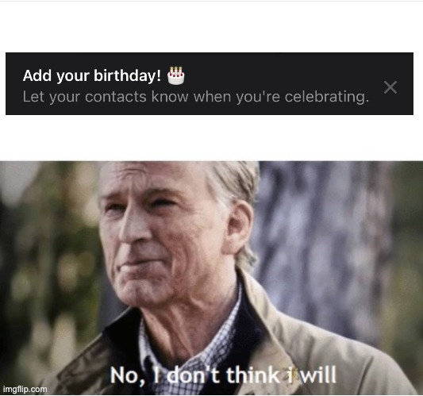This screenshot has height=396, width=423.
Task: Dismiss the Add your birthday banner
Action: coord(390,87)
